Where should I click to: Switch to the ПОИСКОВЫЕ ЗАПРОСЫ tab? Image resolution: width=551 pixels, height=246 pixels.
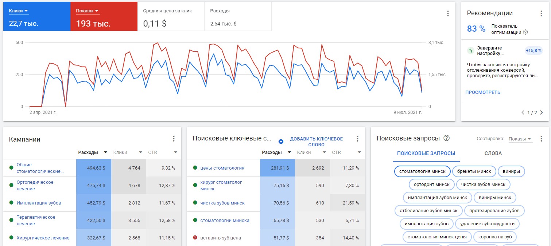pyautogui.click(x=426, y=153)
